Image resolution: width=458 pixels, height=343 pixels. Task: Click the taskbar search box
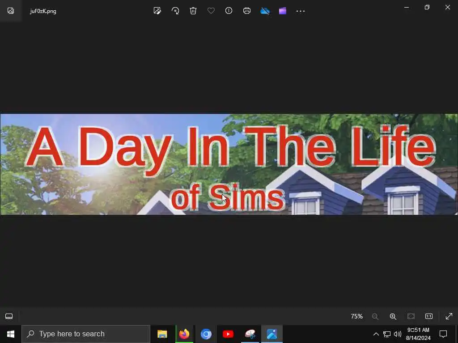click(86, 334)
